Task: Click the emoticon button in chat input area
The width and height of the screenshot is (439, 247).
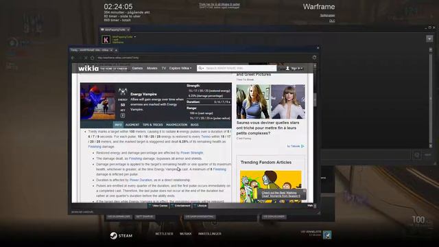Action: click(416, 155)
